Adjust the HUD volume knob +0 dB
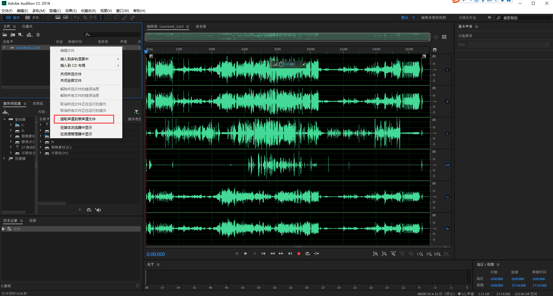 pyautogui.click(x=281, y=64)
